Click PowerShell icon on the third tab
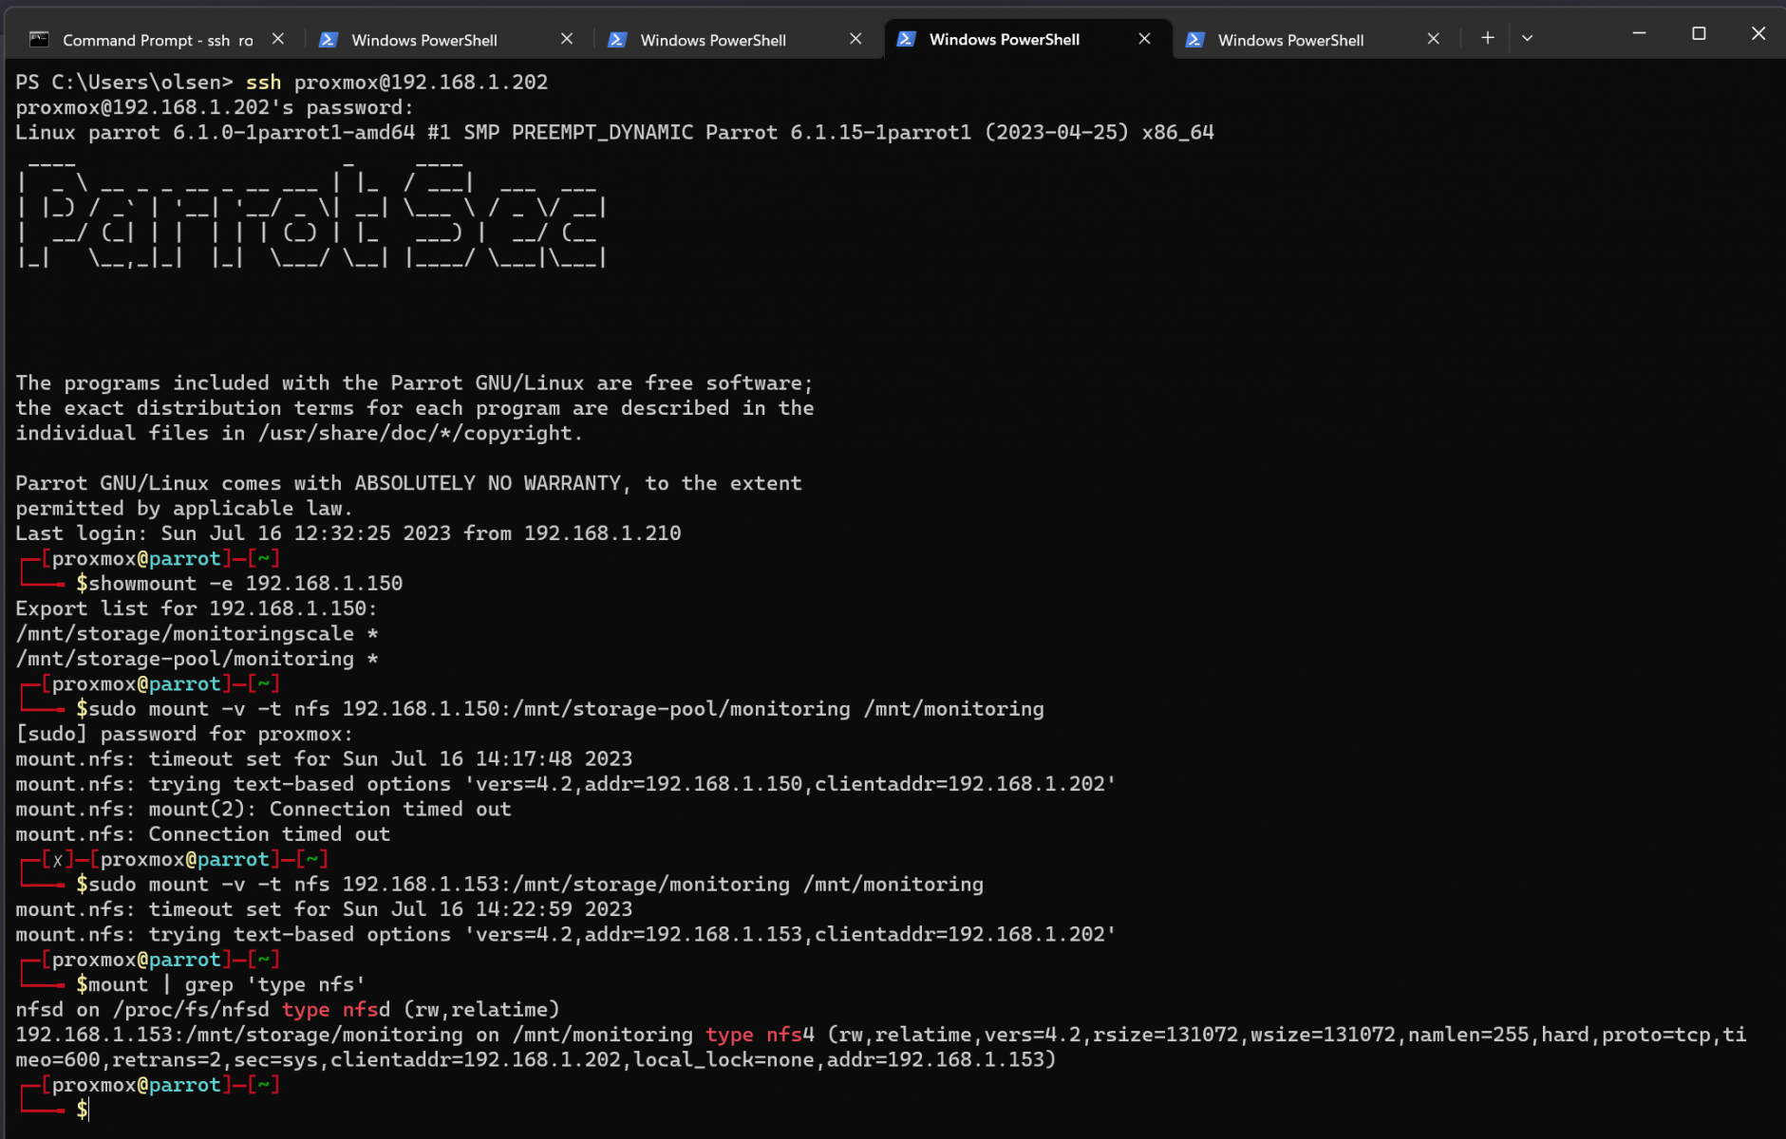The image size is (1786, 1139). tap(617, 40)
